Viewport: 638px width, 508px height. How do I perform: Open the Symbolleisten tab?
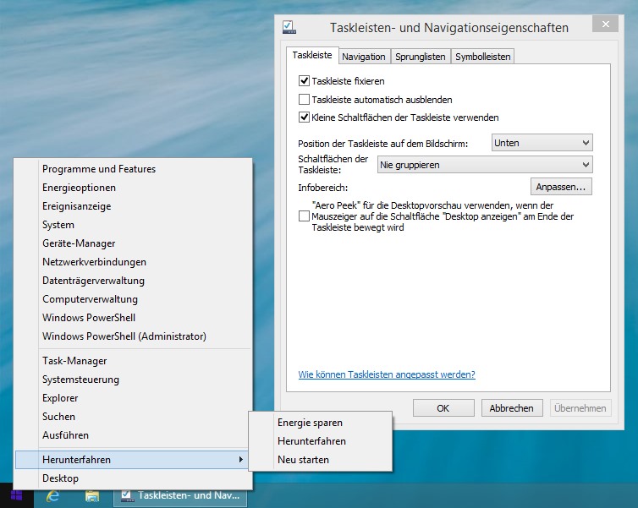pyautogui.click(x=482, y=57)
